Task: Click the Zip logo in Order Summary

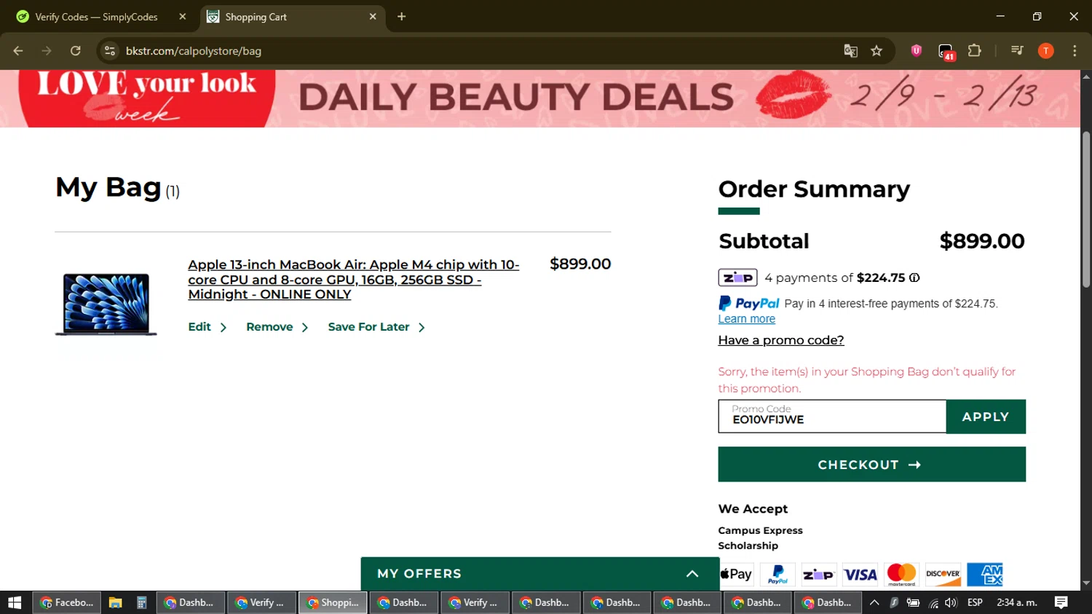Action: pyautogui.click(x=738, y=278)
